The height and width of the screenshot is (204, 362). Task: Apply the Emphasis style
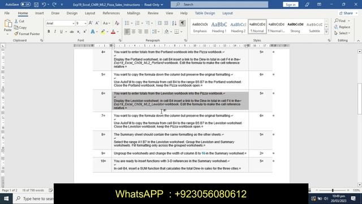(200, 27)
